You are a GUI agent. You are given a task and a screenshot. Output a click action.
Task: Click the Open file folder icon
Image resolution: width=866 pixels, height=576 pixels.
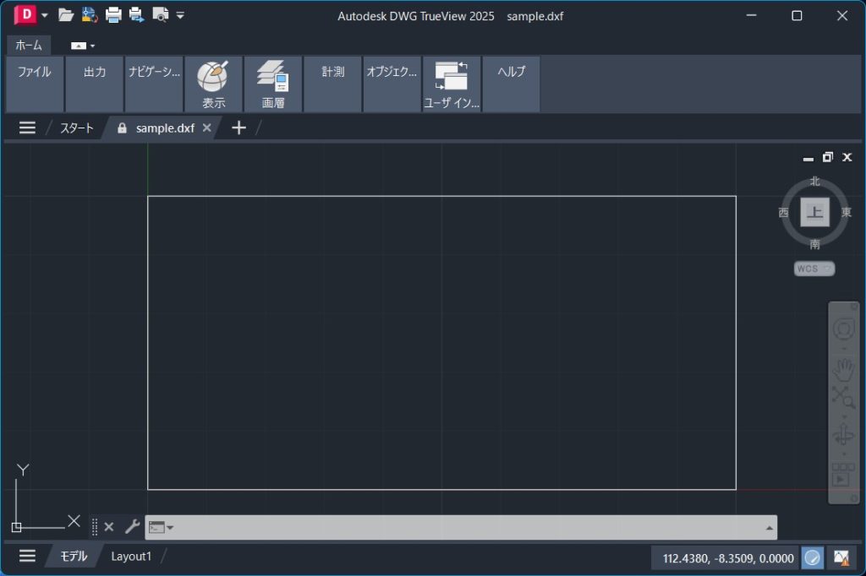[65, 15]
